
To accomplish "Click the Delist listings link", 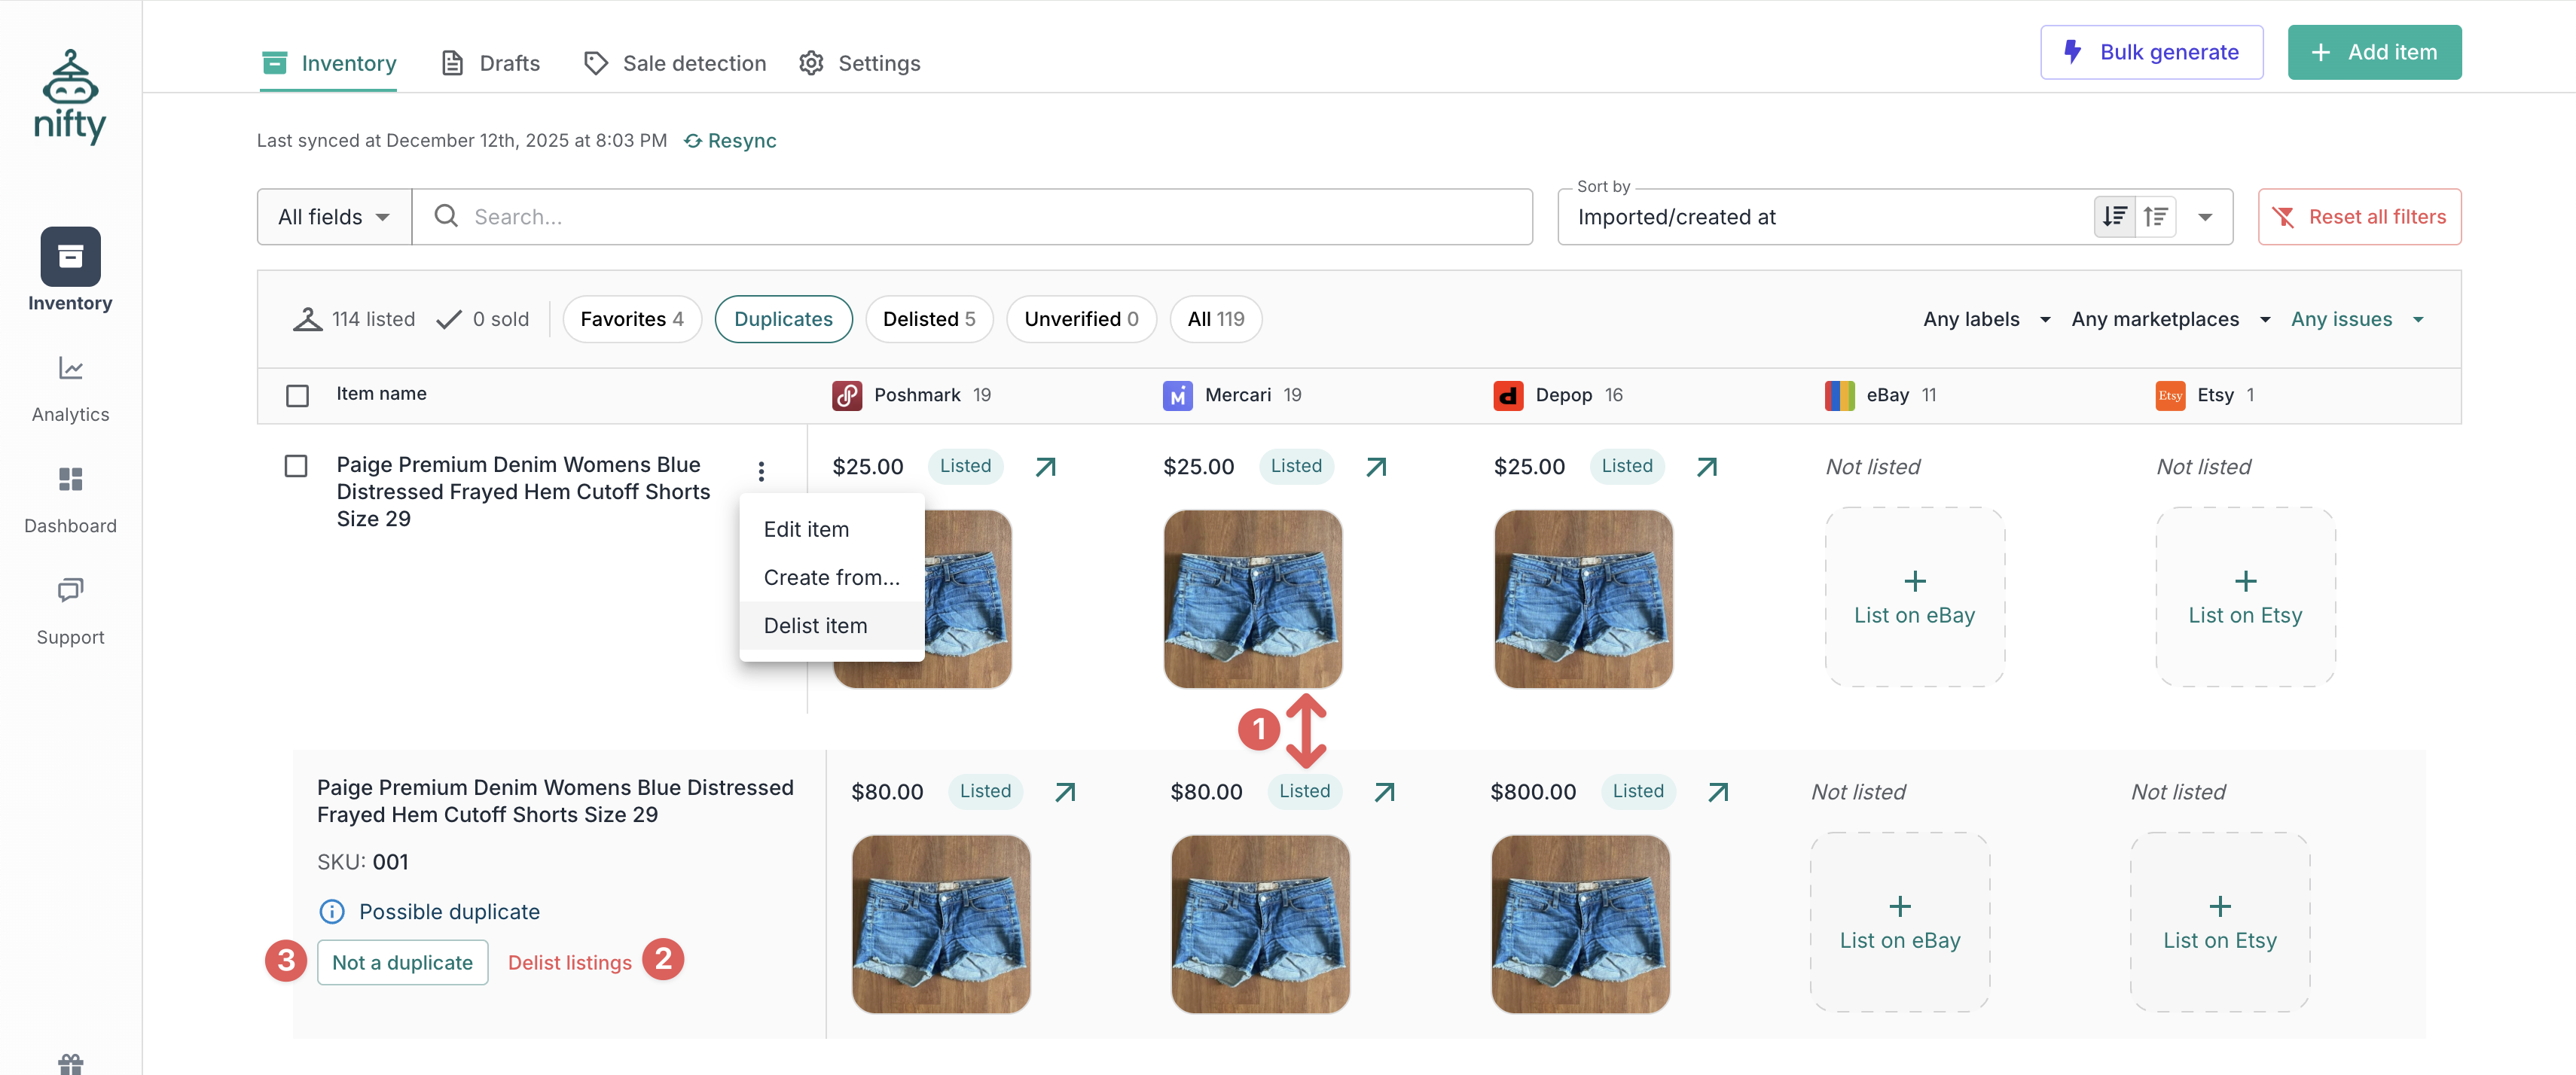I will point(569,963).
